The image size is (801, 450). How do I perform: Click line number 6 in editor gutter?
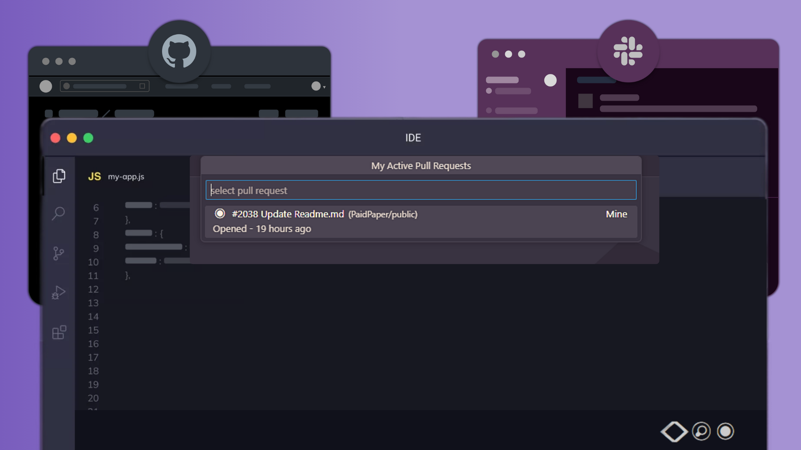(96, 208)
